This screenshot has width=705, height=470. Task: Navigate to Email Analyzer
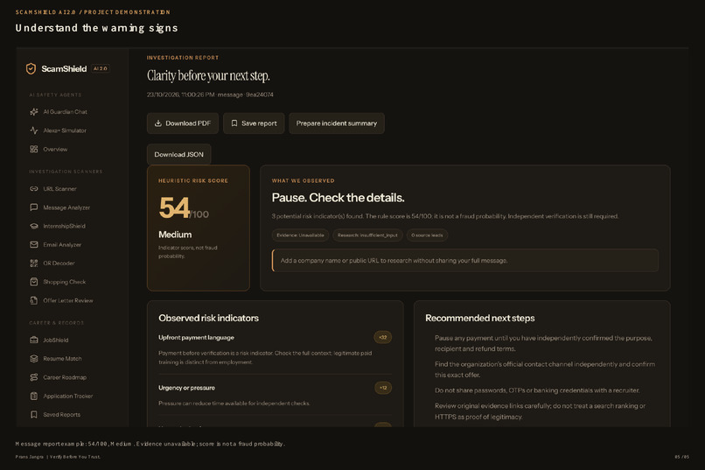[x=62, y=245]
